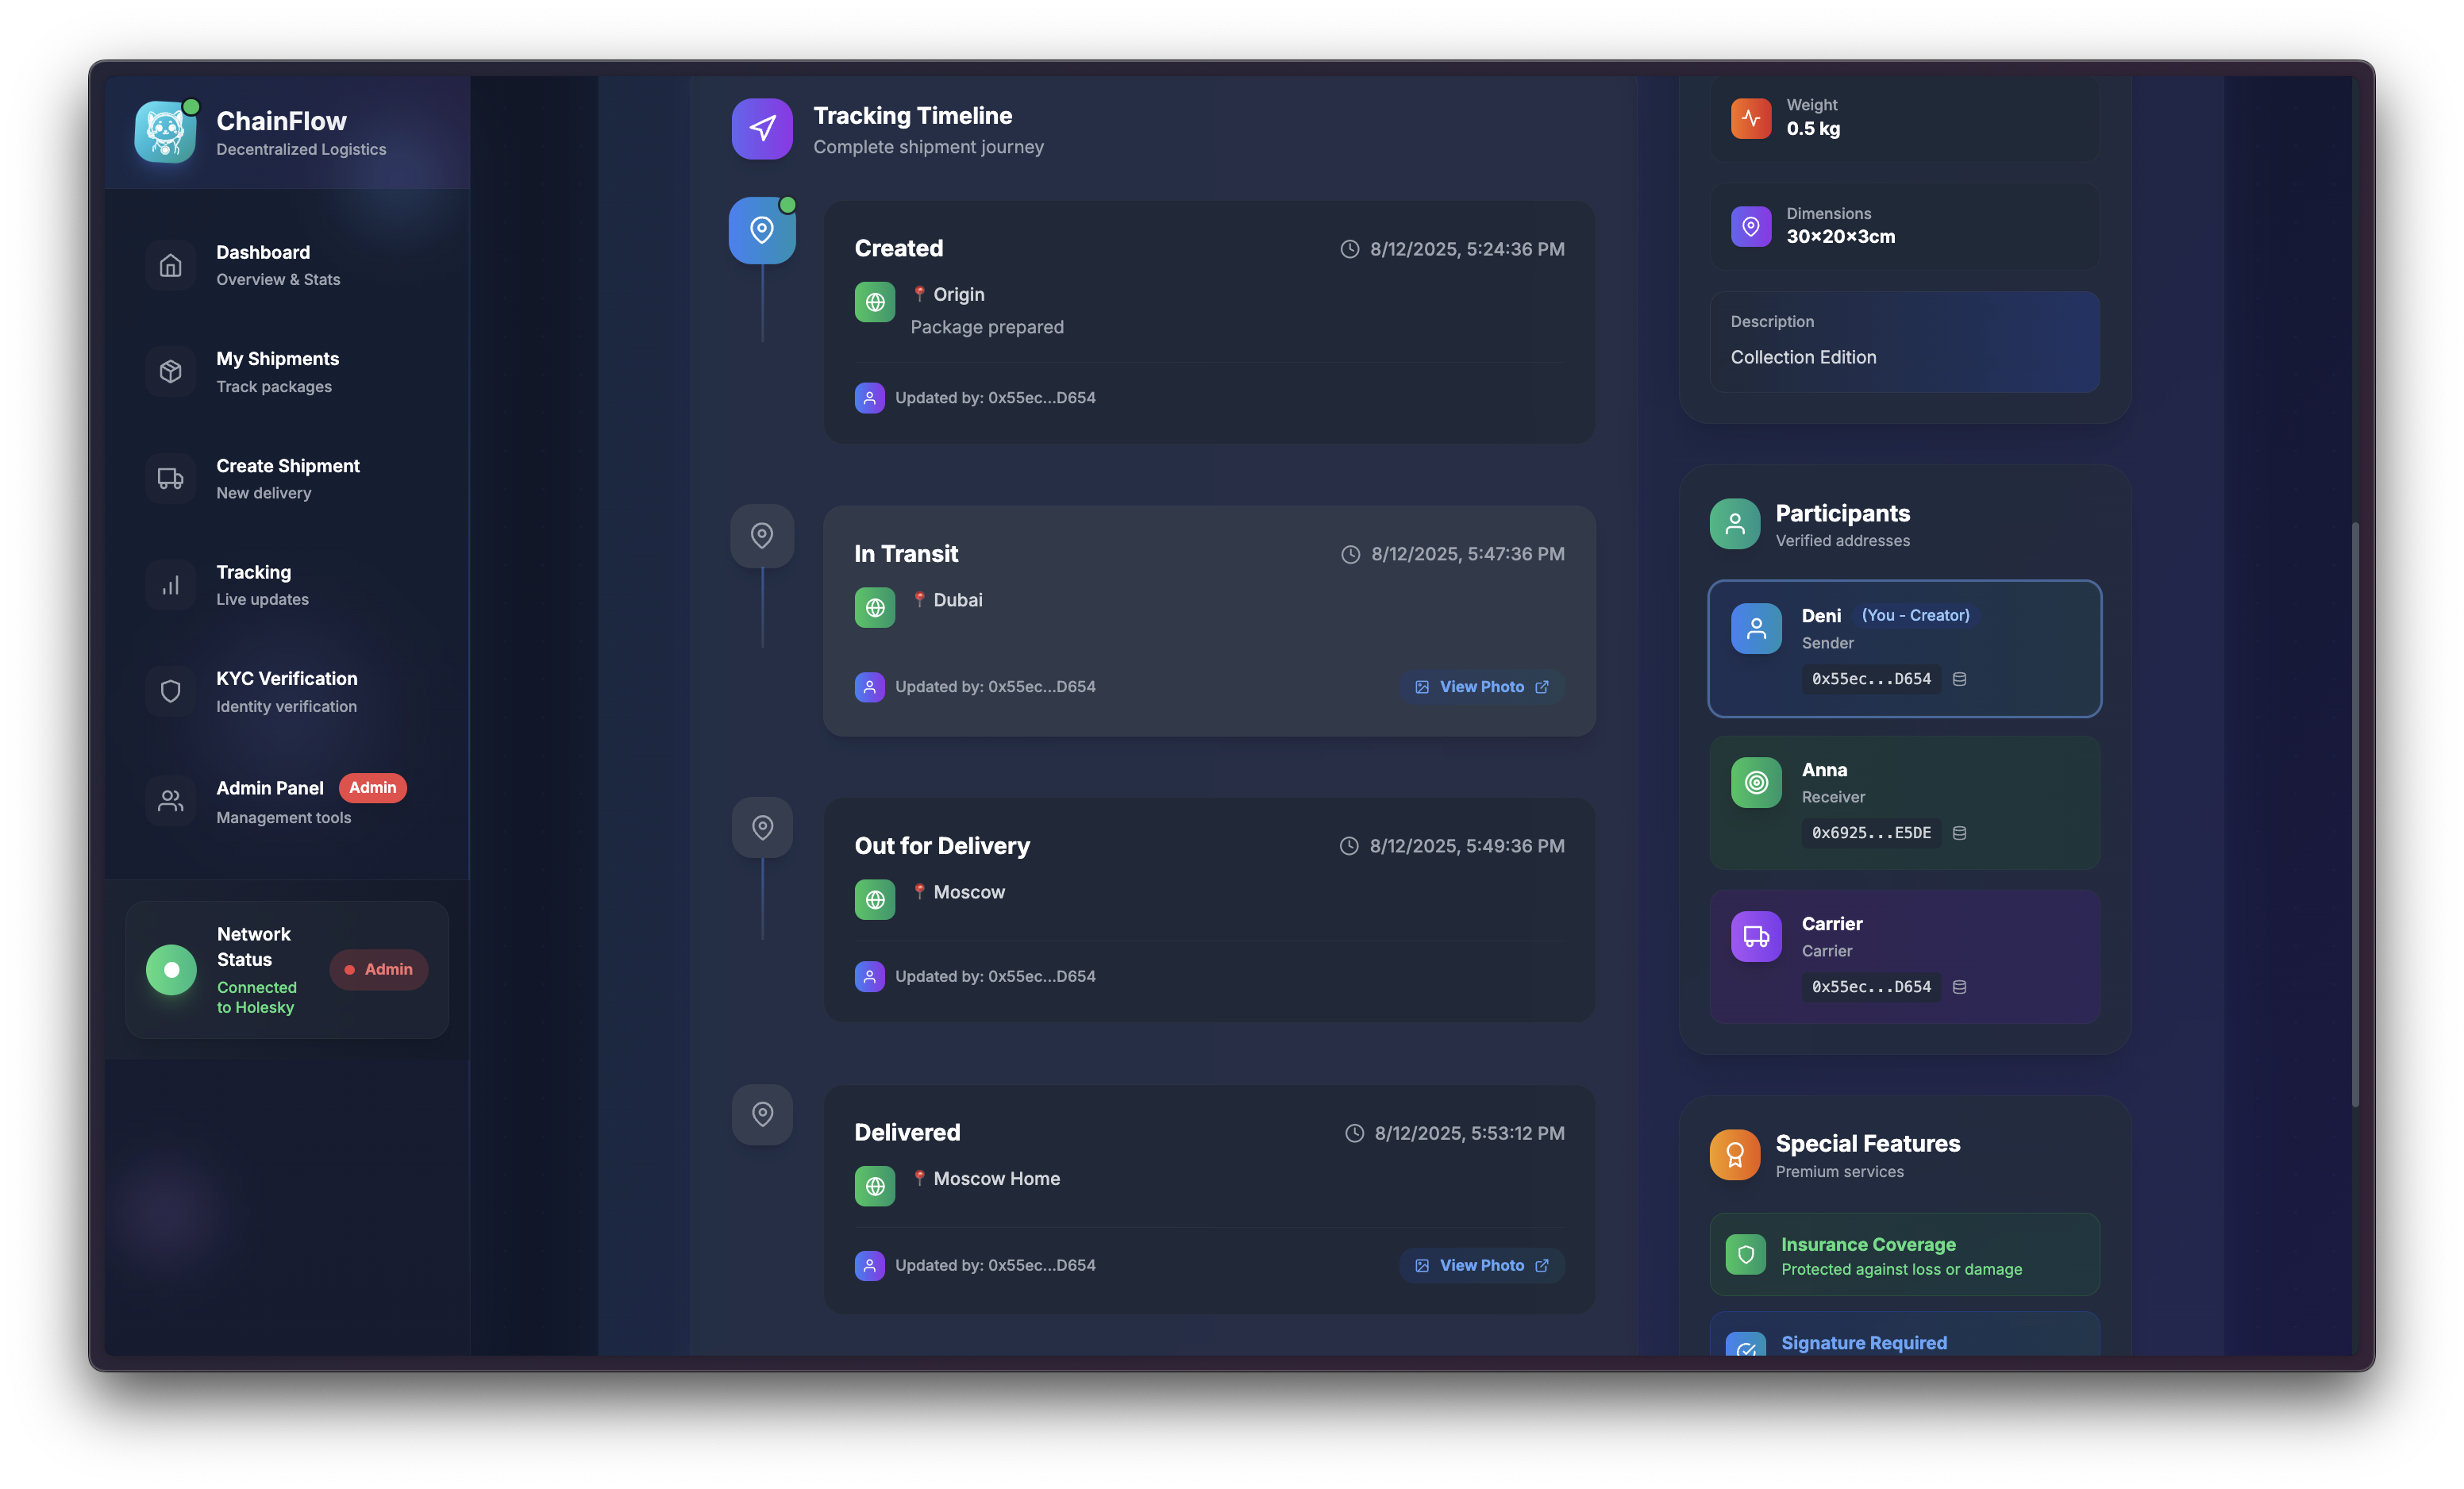The height and width of the screenshot is (1489, 2464).
Task: Click the Out for Delivery marker pin
Action: coord(762,827)
